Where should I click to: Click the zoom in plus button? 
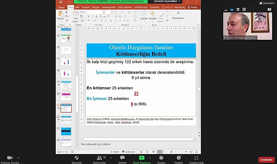186,152
